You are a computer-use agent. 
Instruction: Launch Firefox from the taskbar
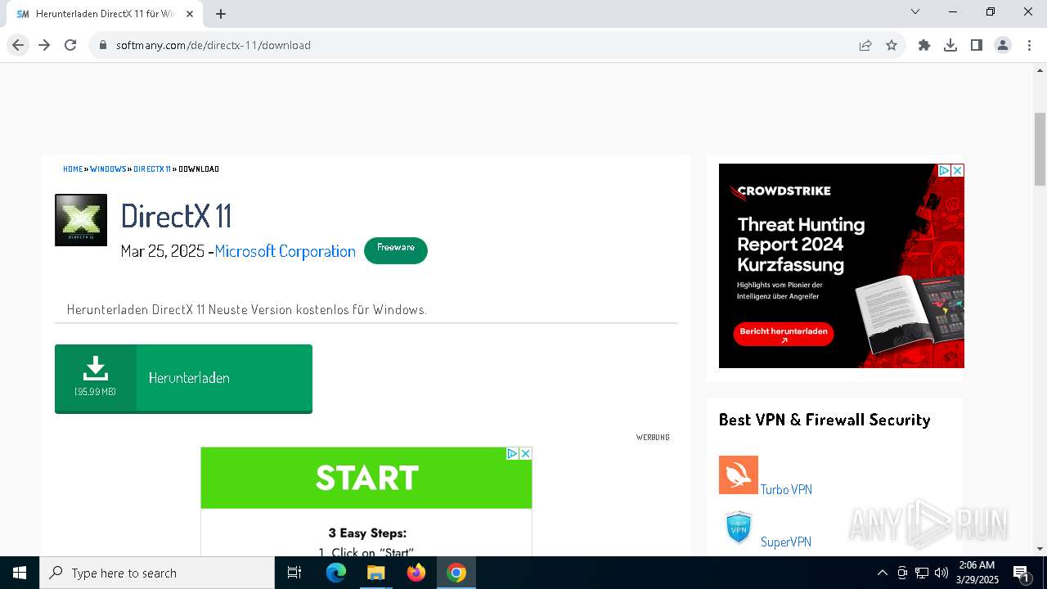coord(416,573)
